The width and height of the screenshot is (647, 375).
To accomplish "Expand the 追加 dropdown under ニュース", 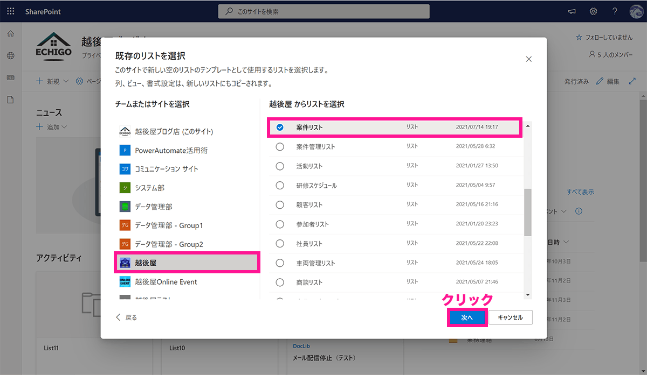I will [x=52, y=127].
